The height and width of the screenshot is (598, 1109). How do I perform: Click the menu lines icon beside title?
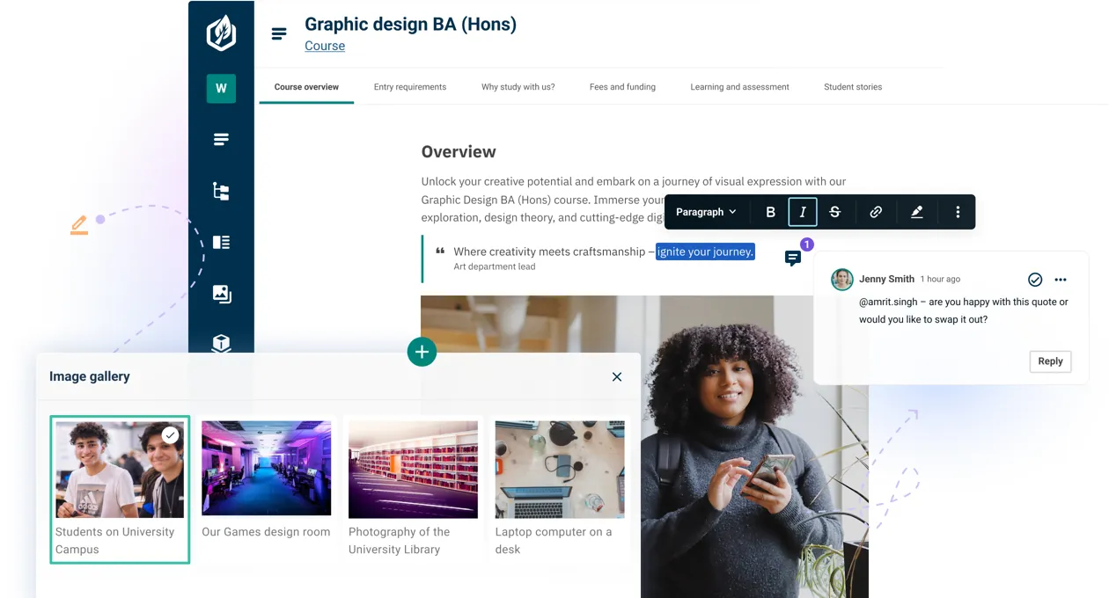[x=279, y=34]
